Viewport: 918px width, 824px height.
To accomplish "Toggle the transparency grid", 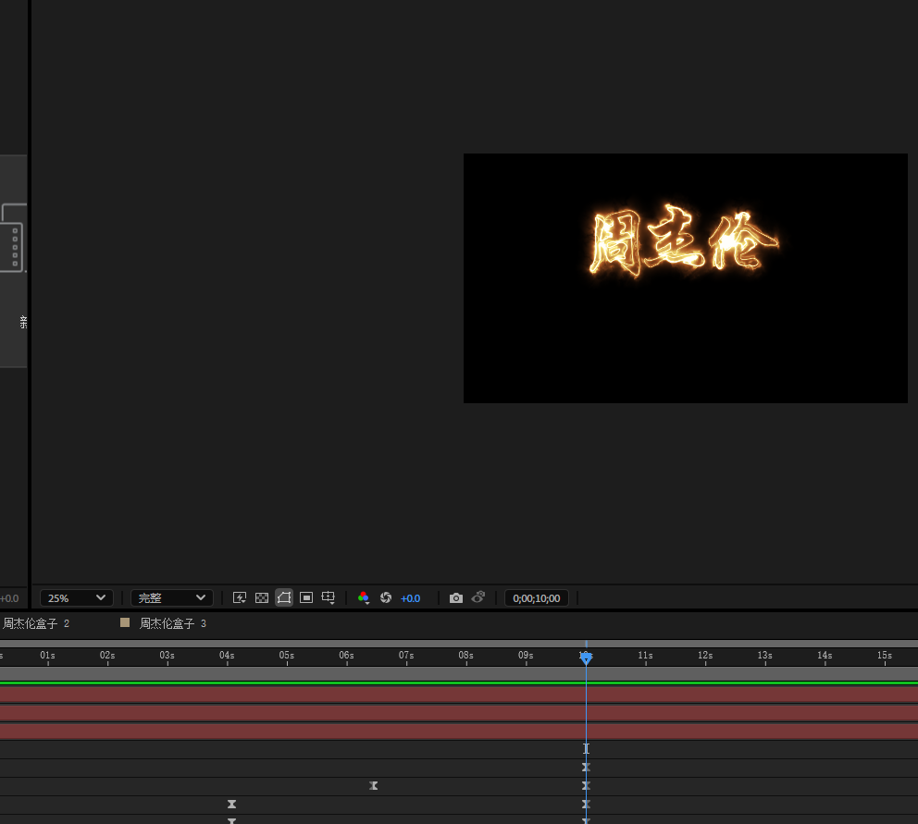I will [x=262, y=598].
